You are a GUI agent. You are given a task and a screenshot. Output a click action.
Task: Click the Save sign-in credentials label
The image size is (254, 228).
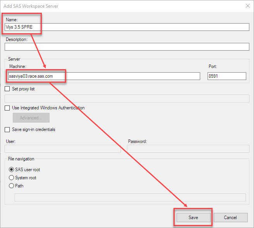[x=34, y=129]
